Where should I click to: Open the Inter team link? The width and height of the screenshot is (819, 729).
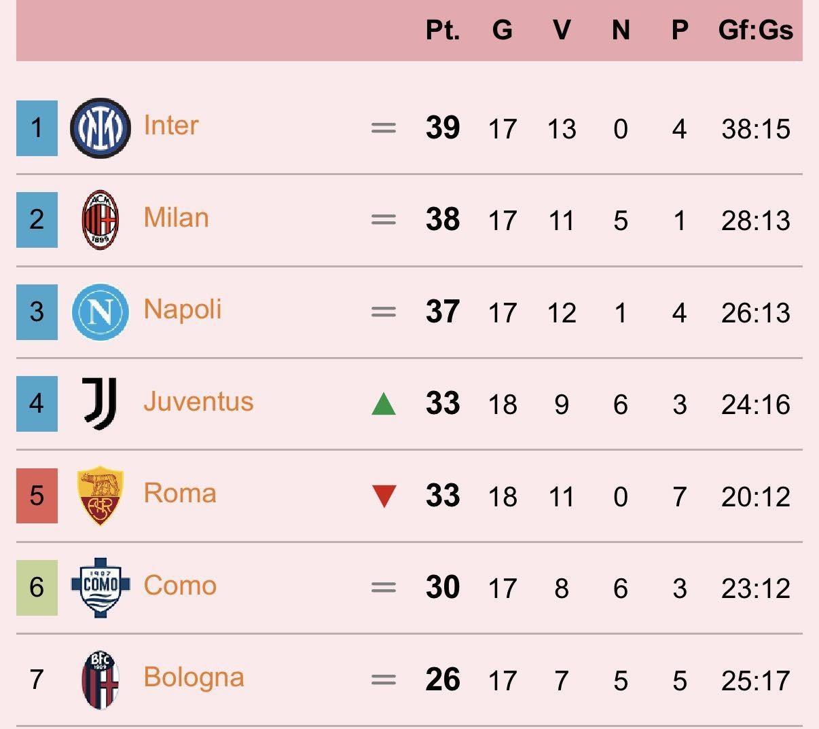(x=171, y=126)
